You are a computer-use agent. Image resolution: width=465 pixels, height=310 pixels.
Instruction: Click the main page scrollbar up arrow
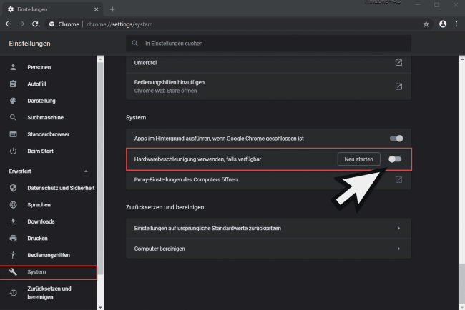(x=462, y=59)
